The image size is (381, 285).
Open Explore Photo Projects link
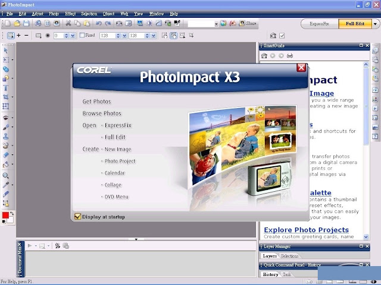coord(307,230)
